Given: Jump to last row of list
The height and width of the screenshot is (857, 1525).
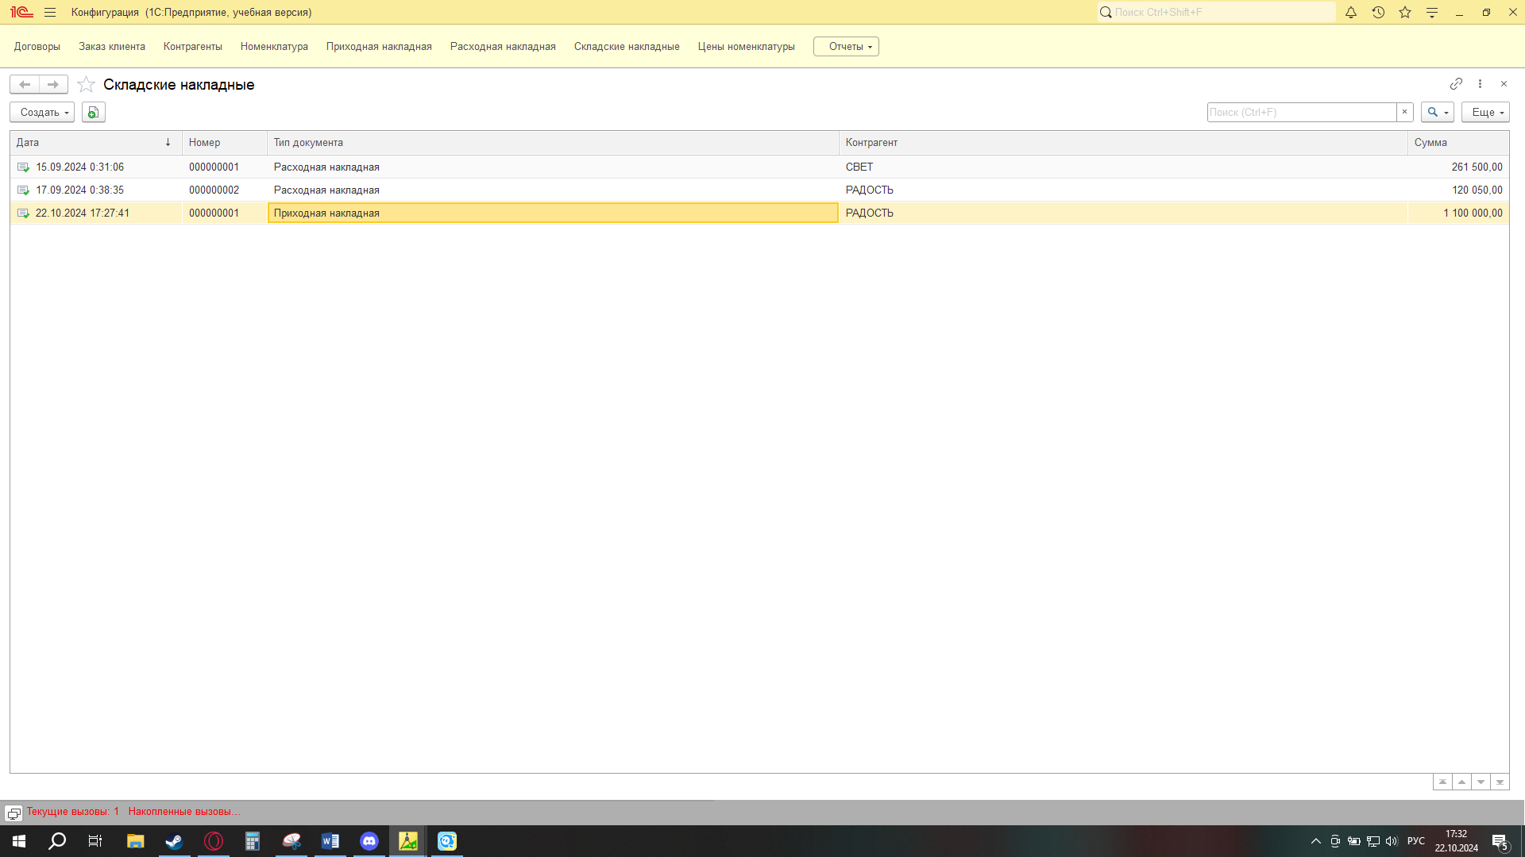Looking at the screenshot, I should coord(1500,782).
